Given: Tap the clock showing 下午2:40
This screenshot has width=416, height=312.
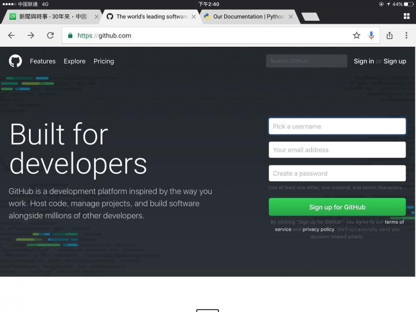Looking at the screenshot, I should pos(209,4).
